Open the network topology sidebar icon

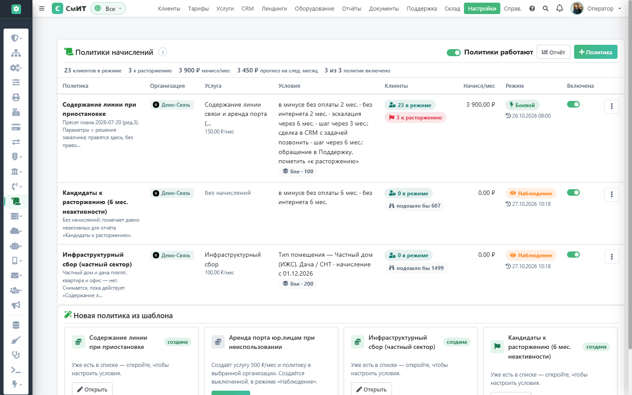[16, 53]
